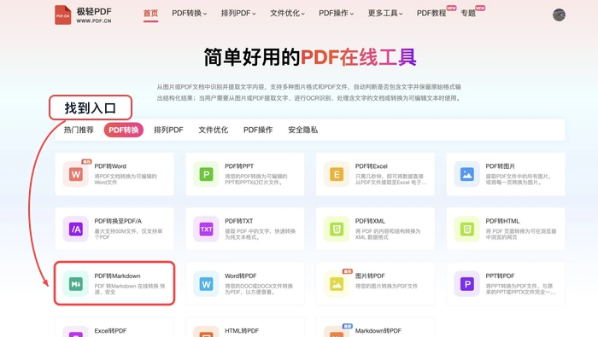Switch to the 安全隐私 category tab
598x337 pixels.
pyautogui.click(x=302, y=130)
